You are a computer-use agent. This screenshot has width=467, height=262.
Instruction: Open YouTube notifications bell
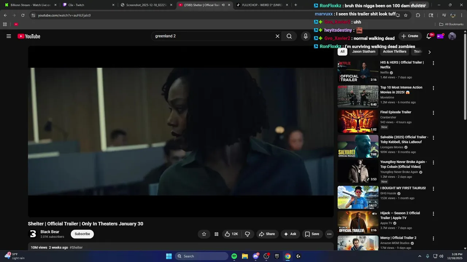pyautogui.click(x=429, y=36)
